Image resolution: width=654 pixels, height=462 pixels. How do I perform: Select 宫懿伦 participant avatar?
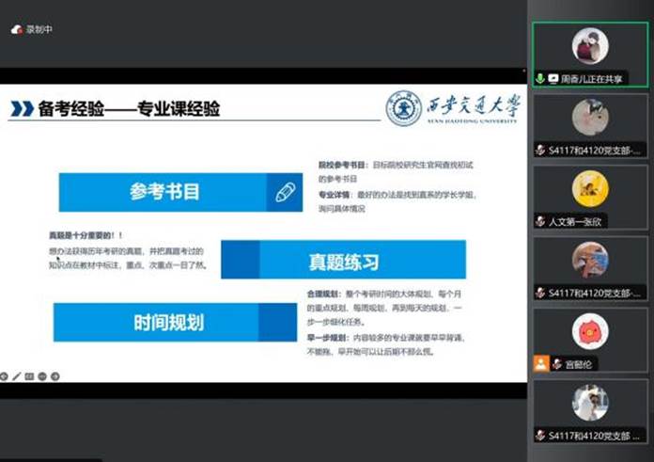pos(590,331)
